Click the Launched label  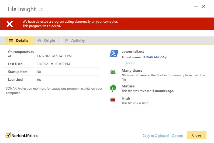[x=15, y=80]
